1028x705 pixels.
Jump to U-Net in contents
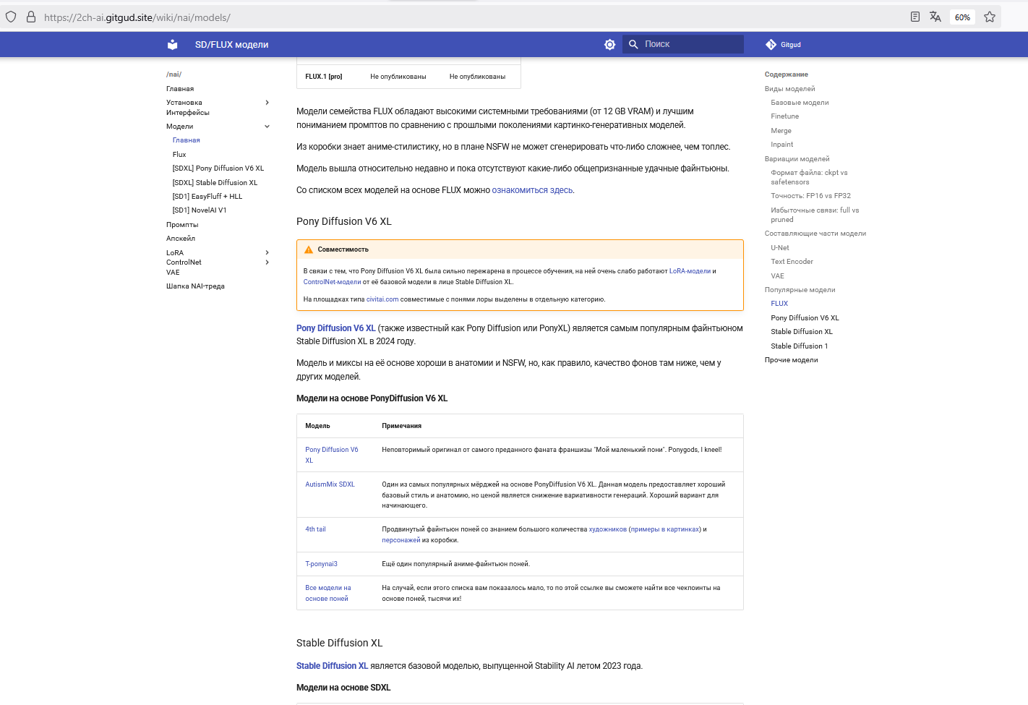(x=779, y=248)
